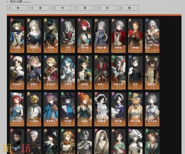View the red-haired Martha card

[84, 36]
